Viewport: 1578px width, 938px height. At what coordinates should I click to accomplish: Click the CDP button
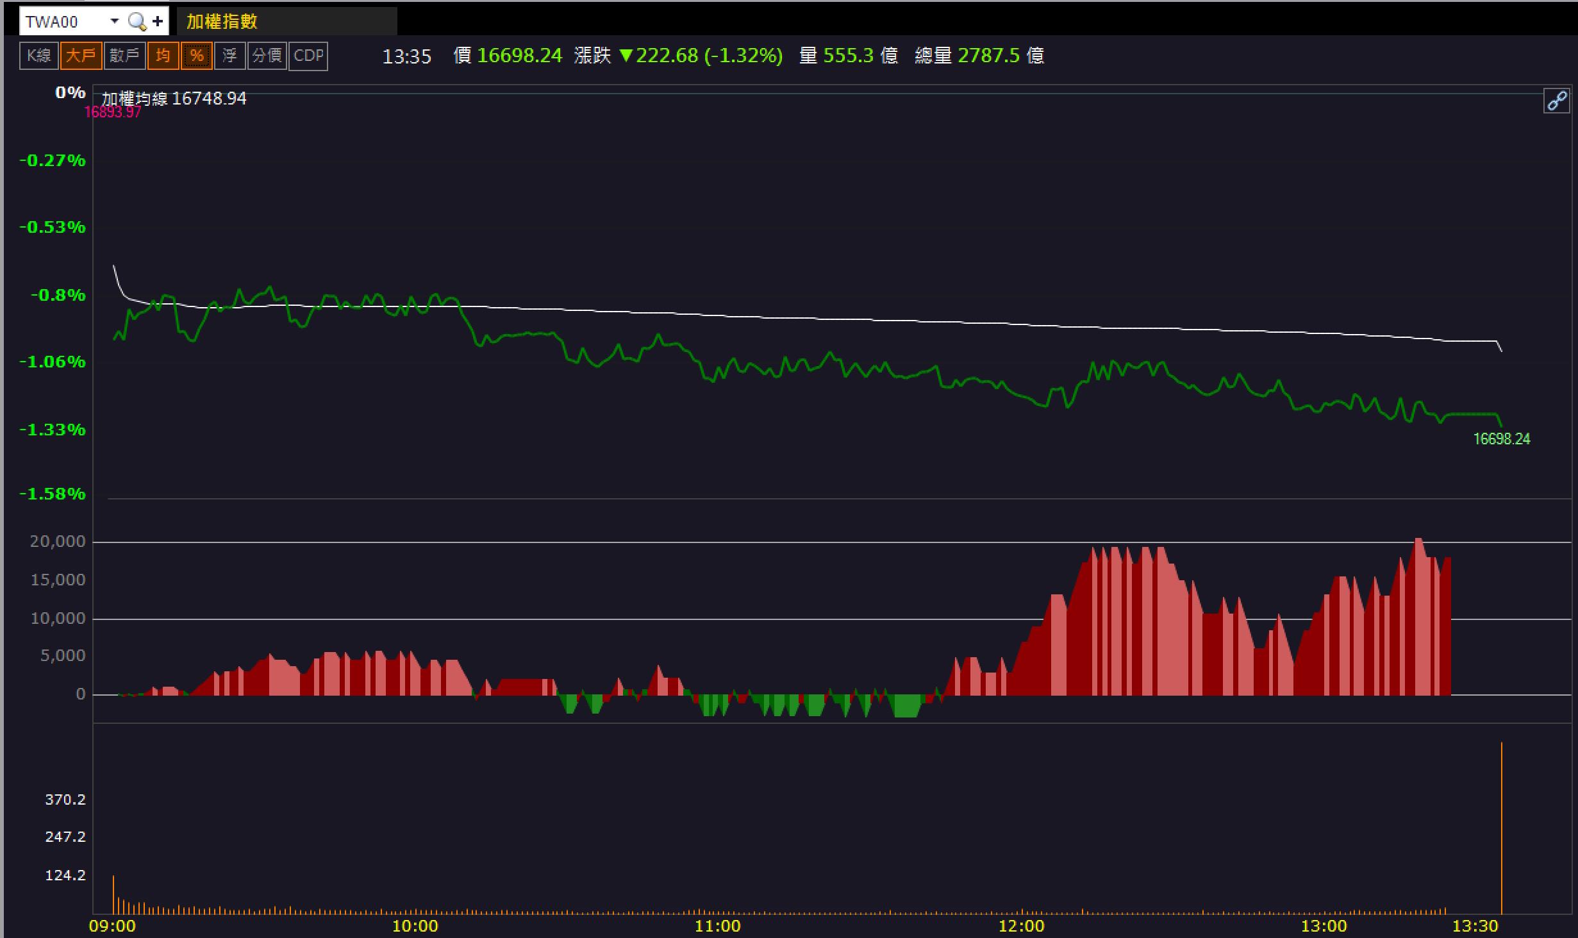click(308, 56)
